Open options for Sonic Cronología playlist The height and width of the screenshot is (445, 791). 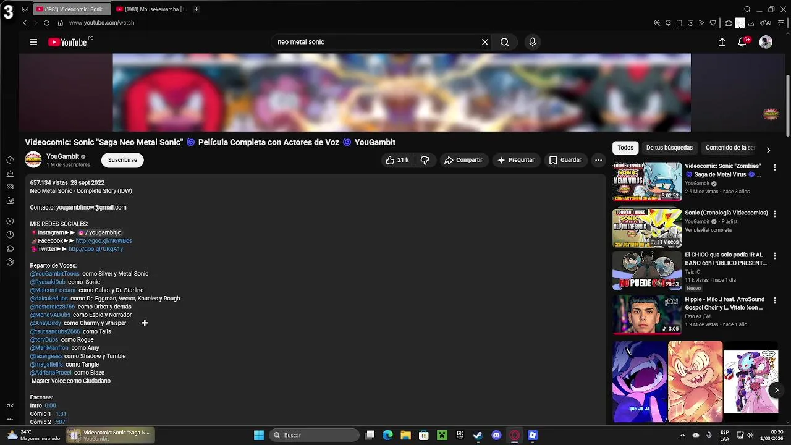point(774,214)
